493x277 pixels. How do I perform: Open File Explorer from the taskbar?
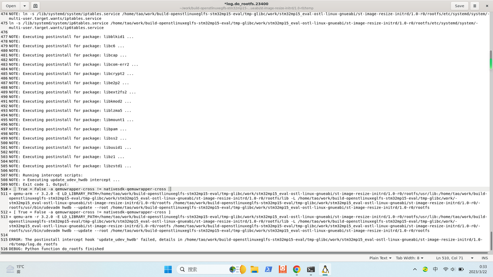[x=254, y=269]
